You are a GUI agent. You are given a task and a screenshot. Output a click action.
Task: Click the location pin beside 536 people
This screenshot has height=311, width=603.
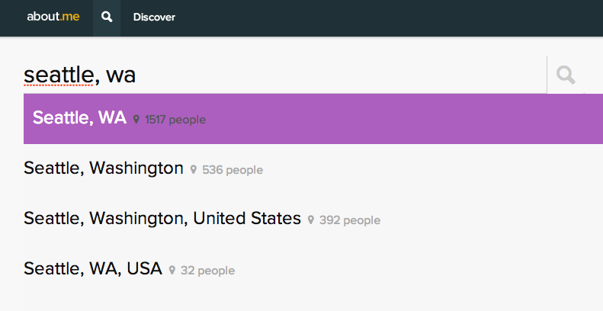click(194, 169)
